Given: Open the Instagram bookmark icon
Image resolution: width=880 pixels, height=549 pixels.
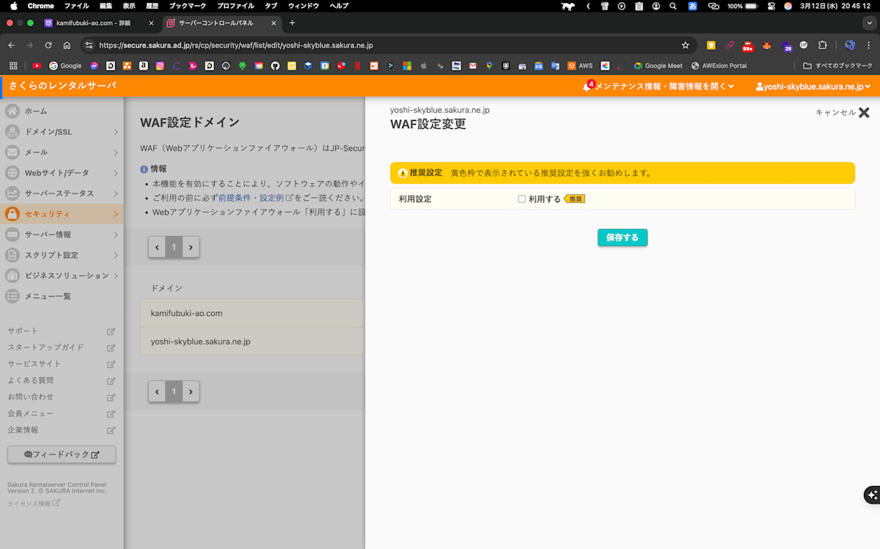Looking at the screenshot, I should [159, 65].
